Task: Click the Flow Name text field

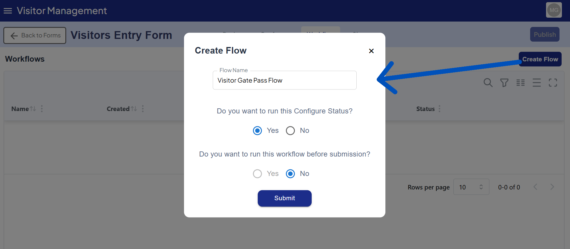Action: [284, 81]
